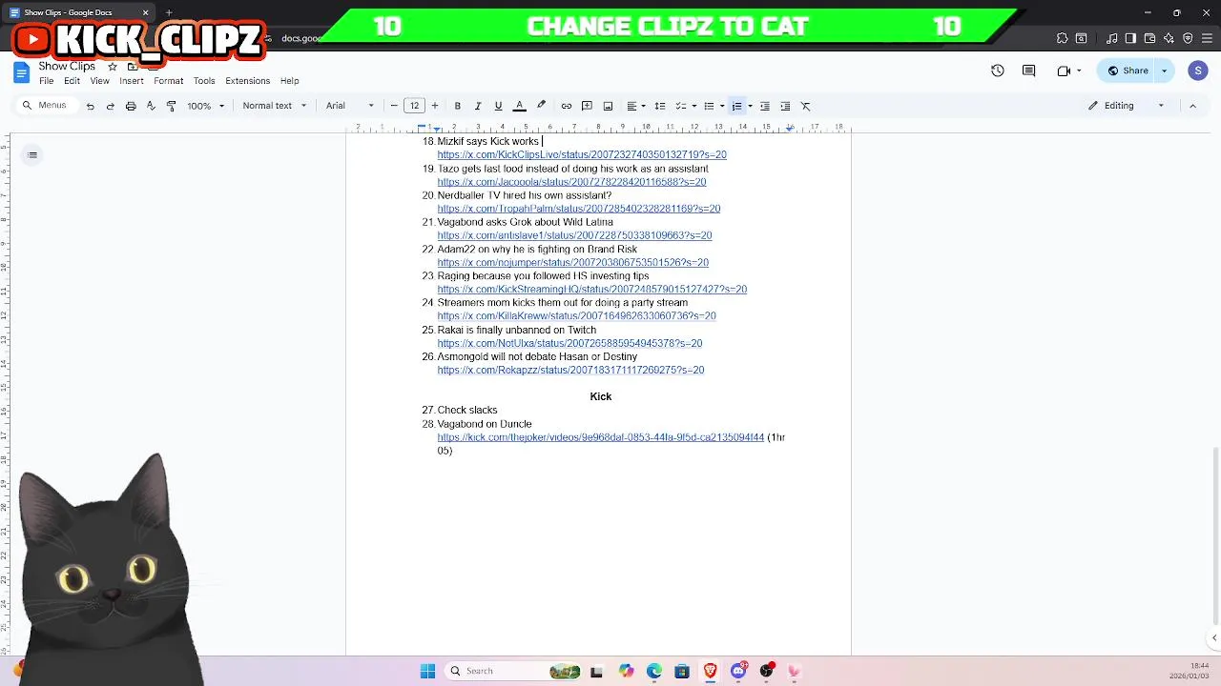Open the Tools menu
1221x686 pixels.
click(x=204, y=81)
